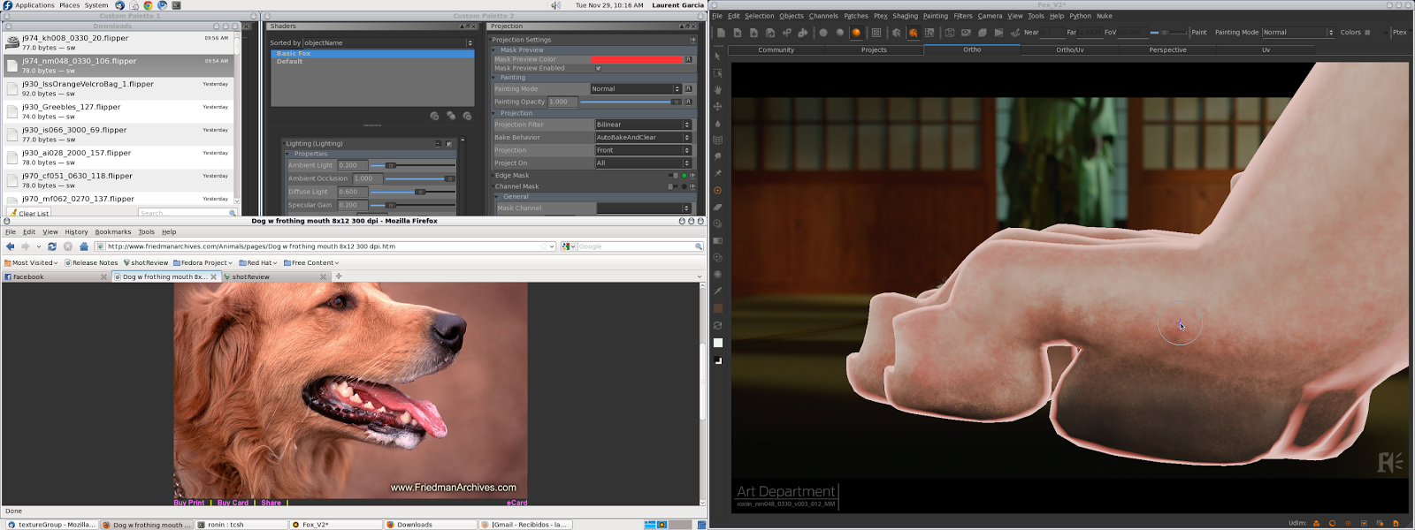Open the Shading menu in Mari
Viewport: 1415px width, 530px height.
[x=905, y=16]
